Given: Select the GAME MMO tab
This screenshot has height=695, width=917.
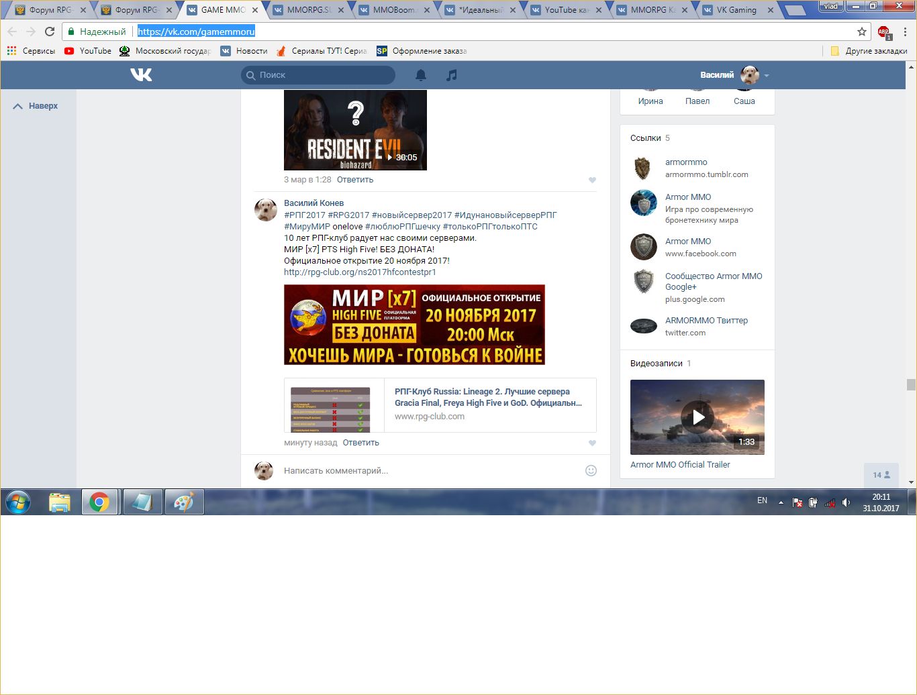Looking at the screenshot, I should (224, 10).
